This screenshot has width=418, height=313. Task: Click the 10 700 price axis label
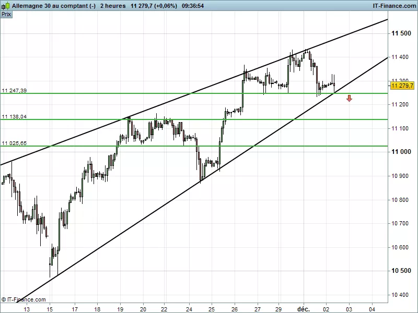[400, 223]
